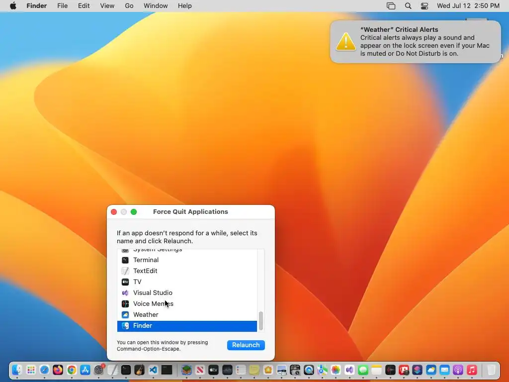Image resolution: width=509 pixels, height=382 pixels.
Task: Open Apple TV app in Dock
Action: pos(213,370)
